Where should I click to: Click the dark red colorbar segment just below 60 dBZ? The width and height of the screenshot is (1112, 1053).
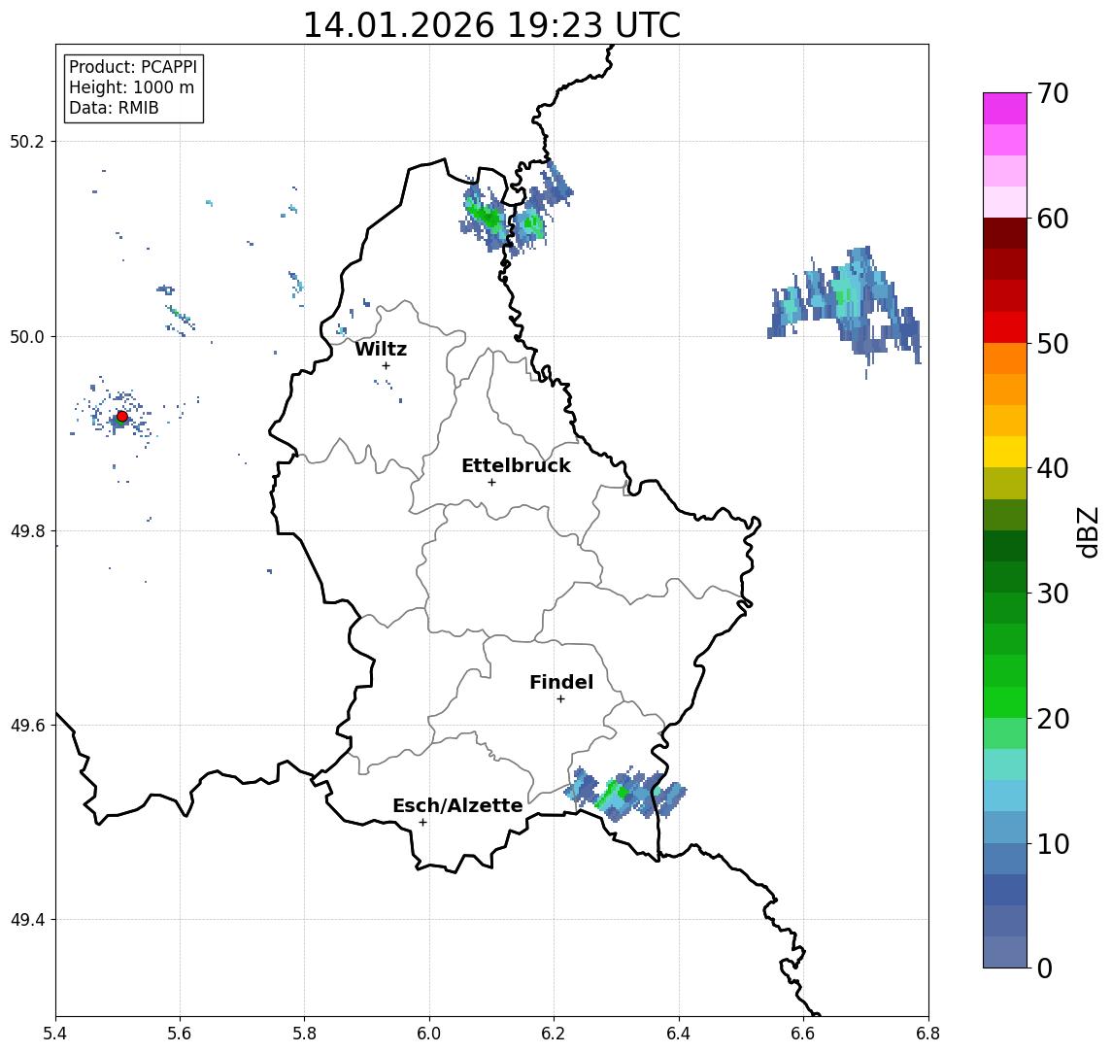1005,233
